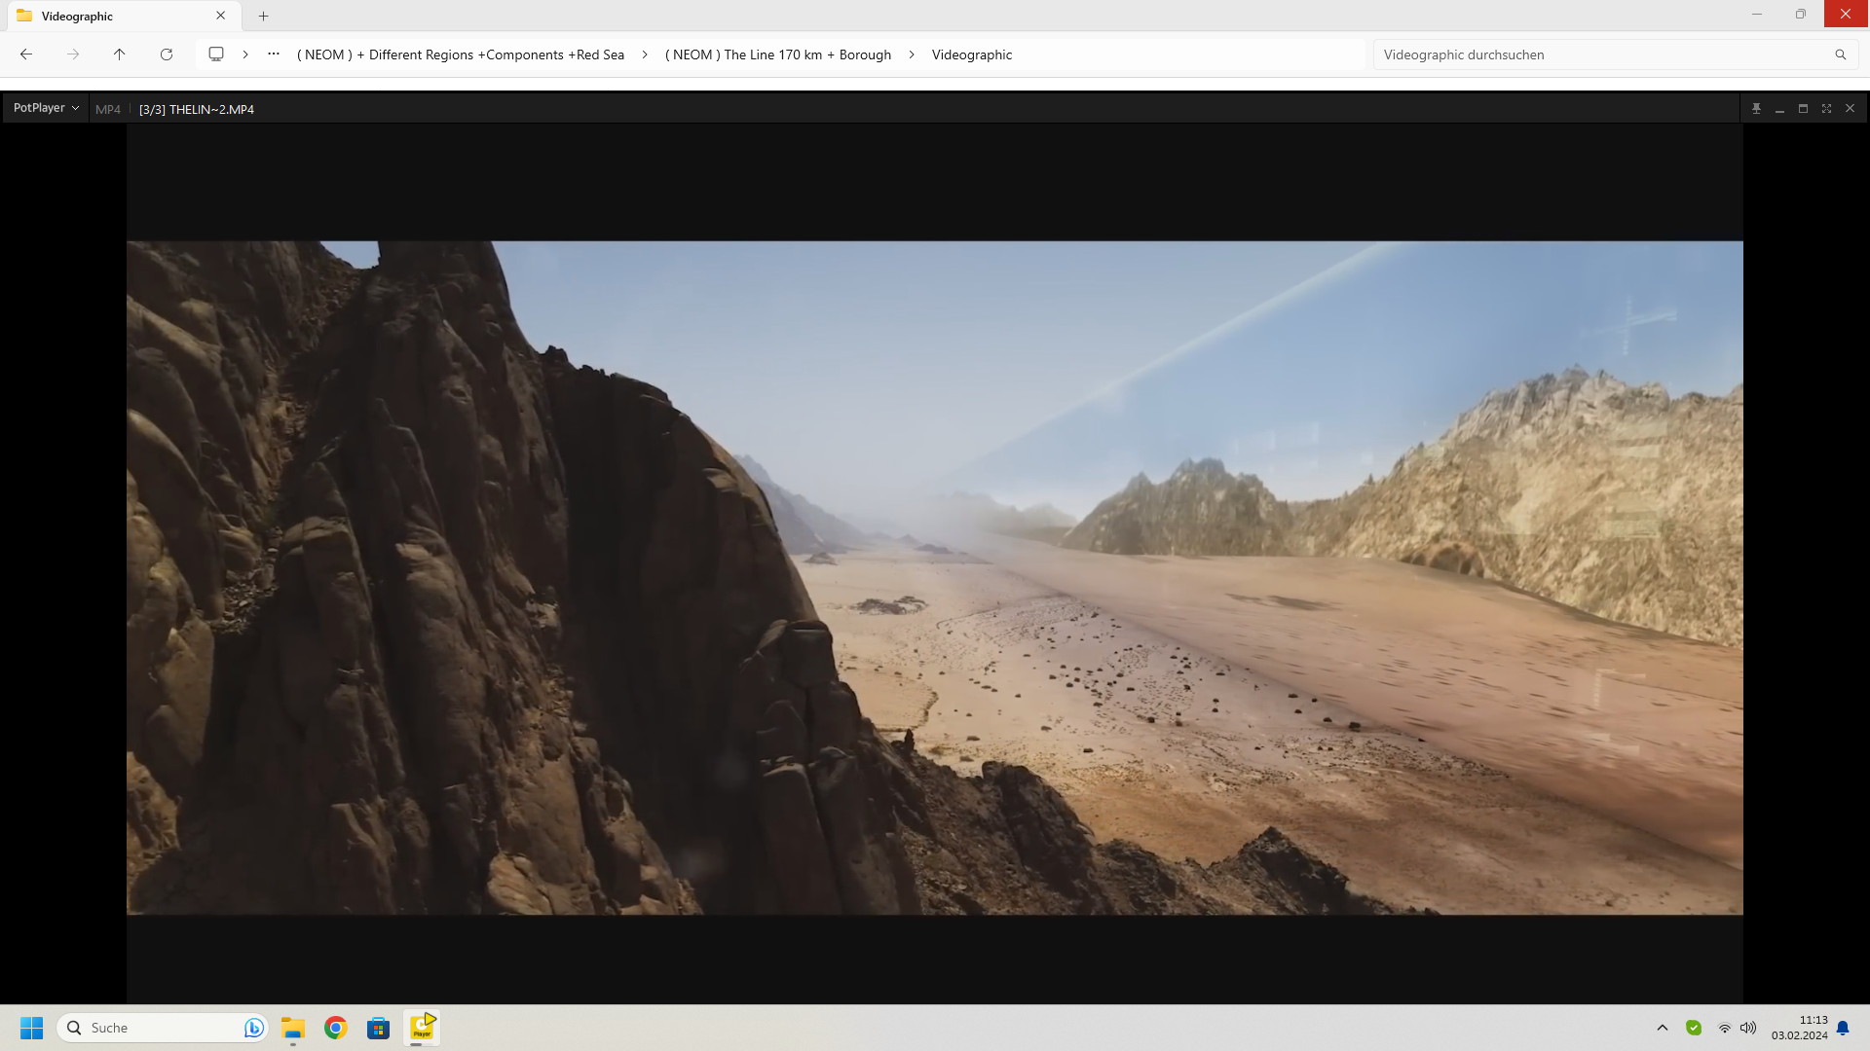Click the MP4 format label in PotPlayer
Image resolution: width=1870 pixels, height=1051 pixels.
pyautogui.click(x=108, y=109)
